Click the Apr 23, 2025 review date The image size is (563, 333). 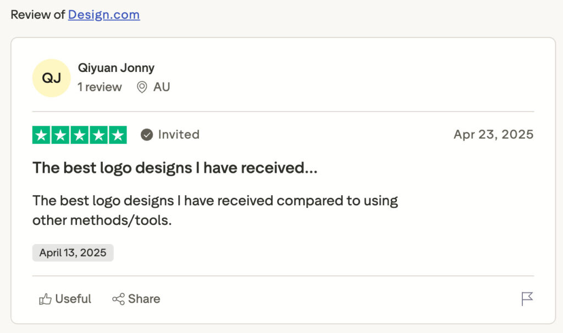coord(493,135)
